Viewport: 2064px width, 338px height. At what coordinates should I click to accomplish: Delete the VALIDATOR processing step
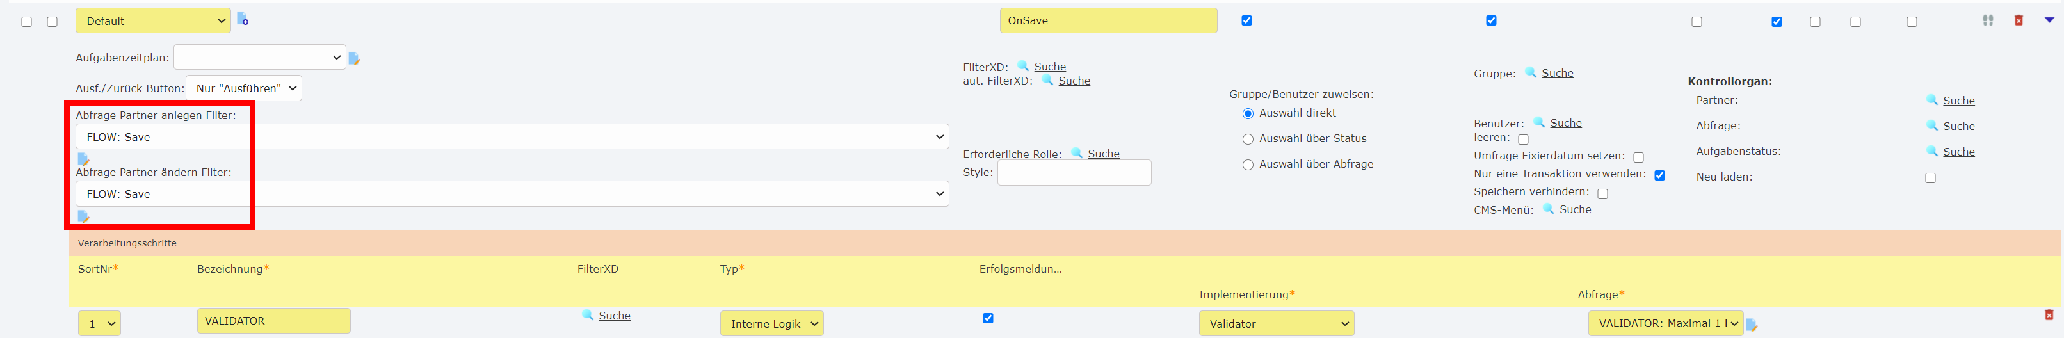[2049, 316]
